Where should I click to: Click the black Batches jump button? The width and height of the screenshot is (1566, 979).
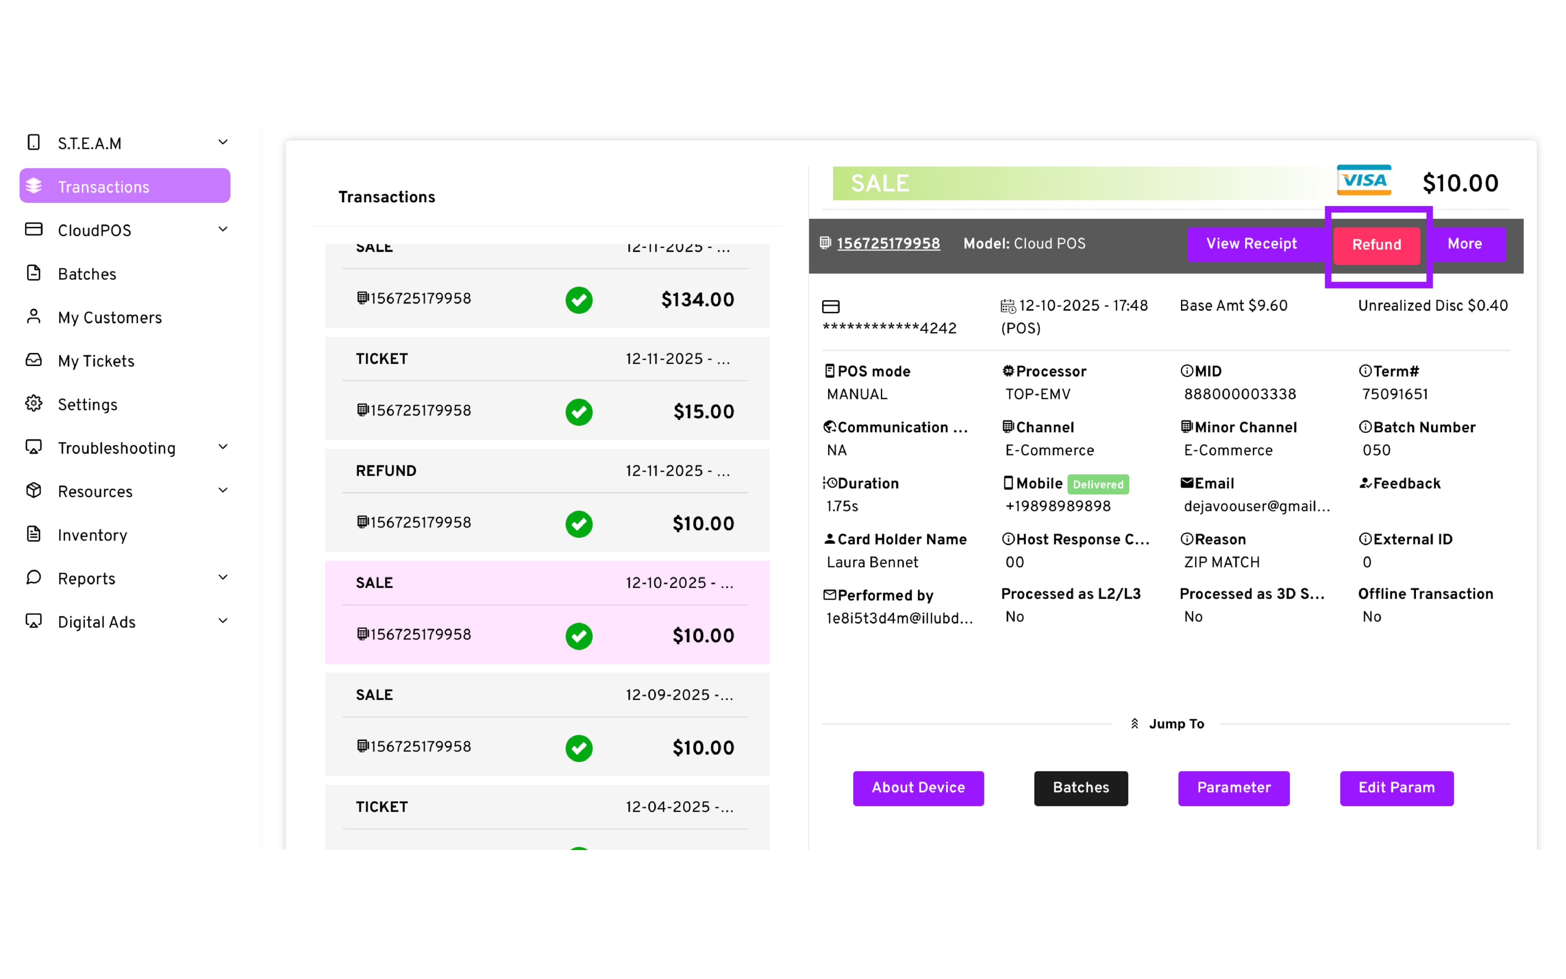(1080, 788)
